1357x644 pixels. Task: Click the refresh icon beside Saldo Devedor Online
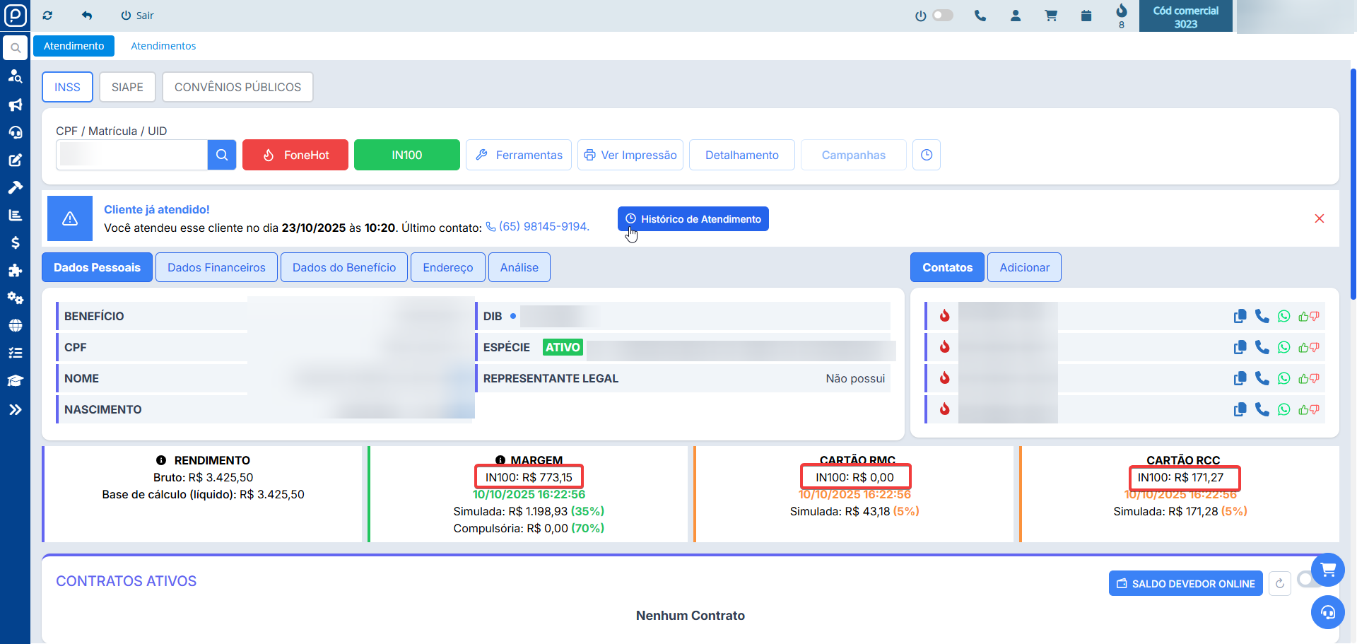pos(1279,584)
